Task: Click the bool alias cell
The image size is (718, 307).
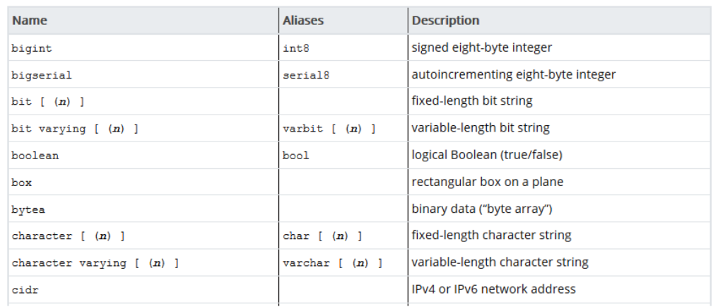Action: point(296,156)
